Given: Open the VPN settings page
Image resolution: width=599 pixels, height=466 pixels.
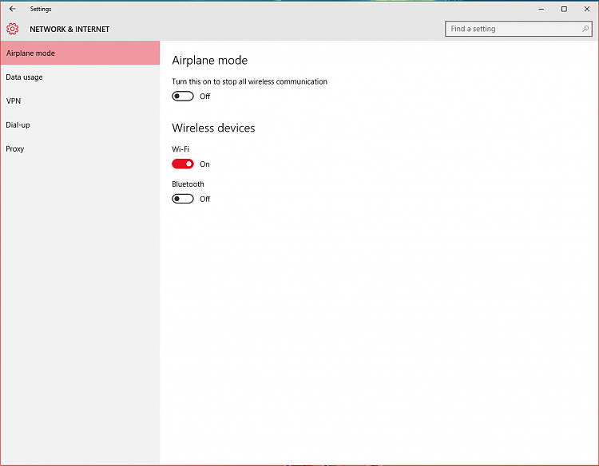Looking at the screenshot, I should [80, 101].
